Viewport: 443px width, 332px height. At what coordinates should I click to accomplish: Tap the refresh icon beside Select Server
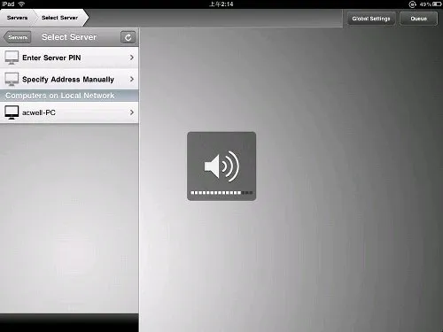click(128, 37)
